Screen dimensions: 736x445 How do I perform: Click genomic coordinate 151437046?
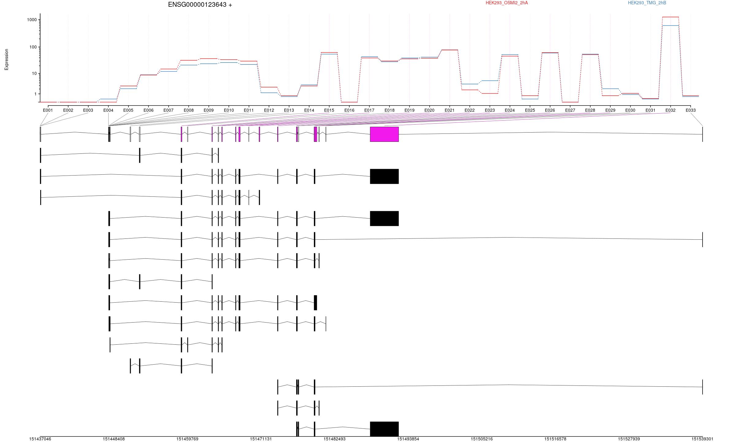40,439
